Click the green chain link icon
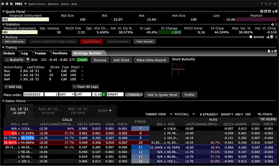 pos(270,4)
